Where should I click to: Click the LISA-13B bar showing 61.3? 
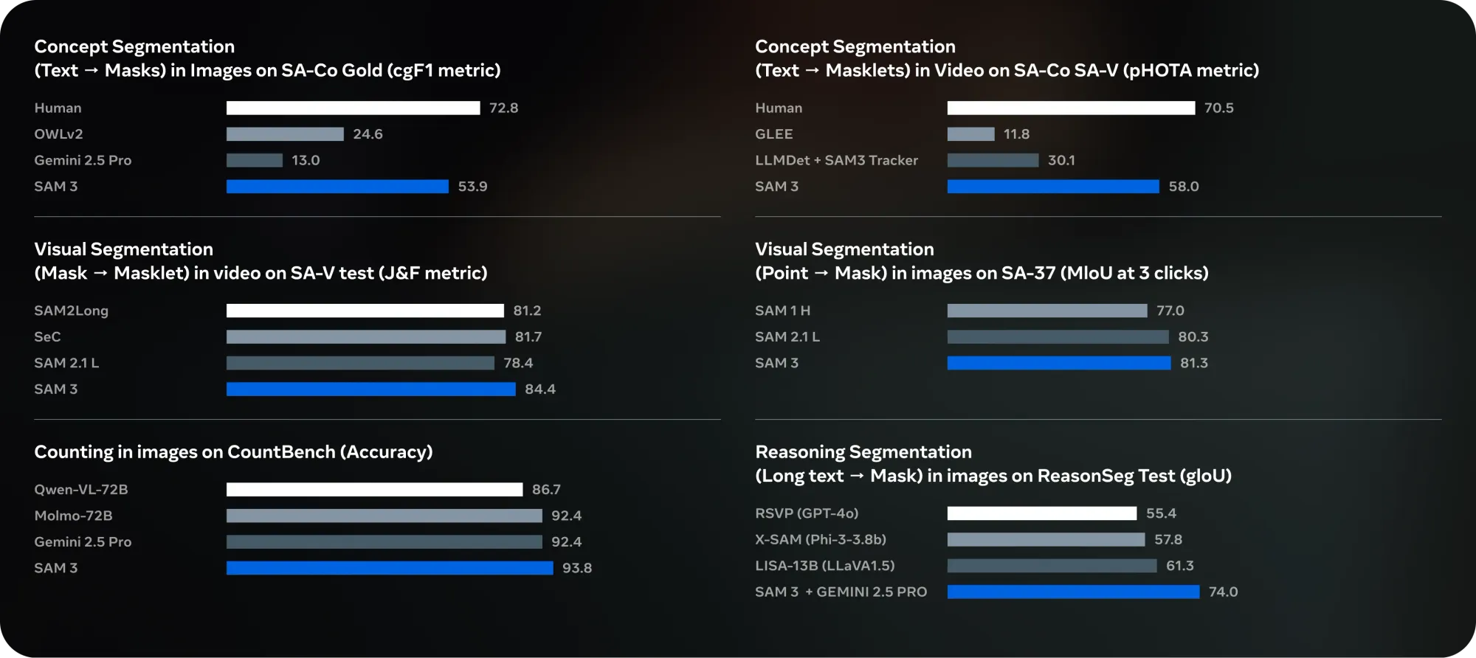click(1052, 566)
